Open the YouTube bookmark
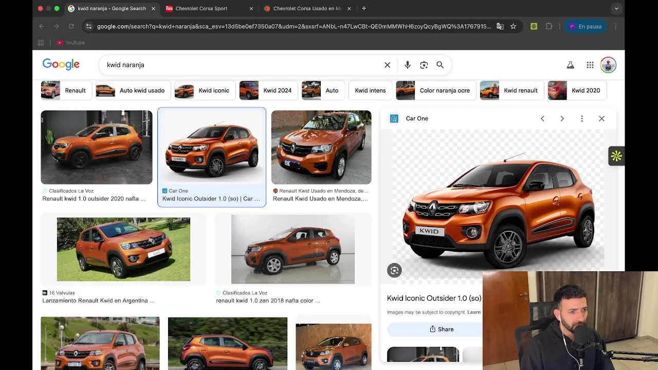Screen dimensions: 658x370 71,43
